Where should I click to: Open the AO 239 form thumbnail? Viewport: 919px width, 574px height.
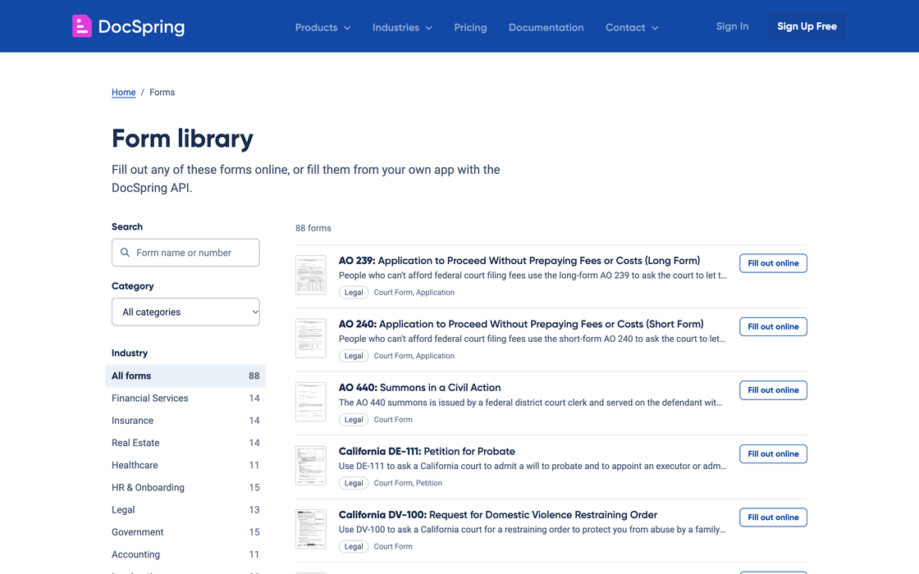[x=311, y=275]
